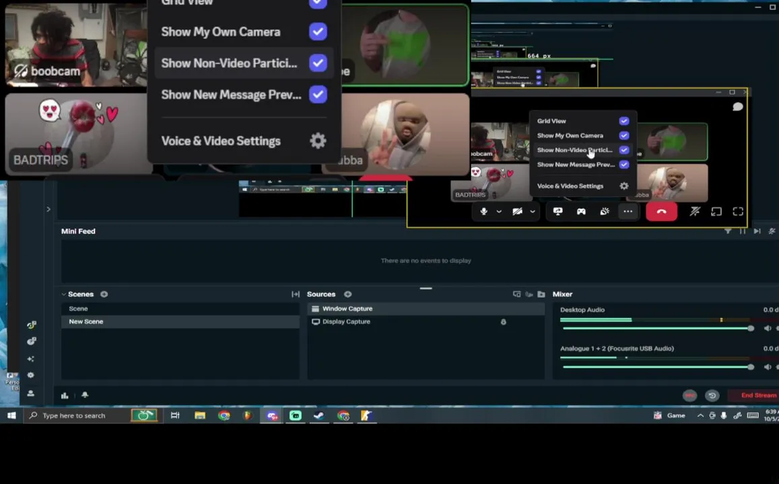Open Steam from the Windows taskbar
Image resolution: width=779 pixels, height=484 pixels.
click(x=319, y=415)
